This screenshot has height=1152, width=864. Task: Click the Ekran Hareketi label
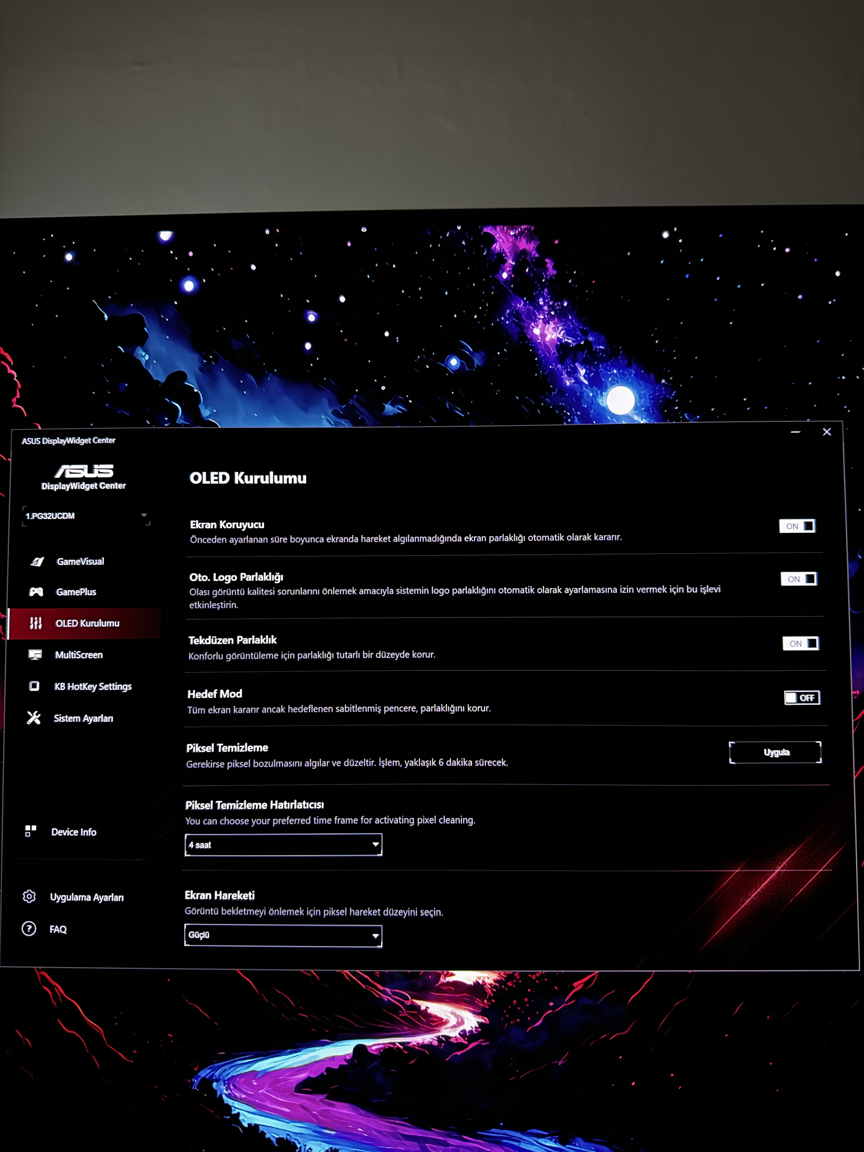tap(220, 895)
